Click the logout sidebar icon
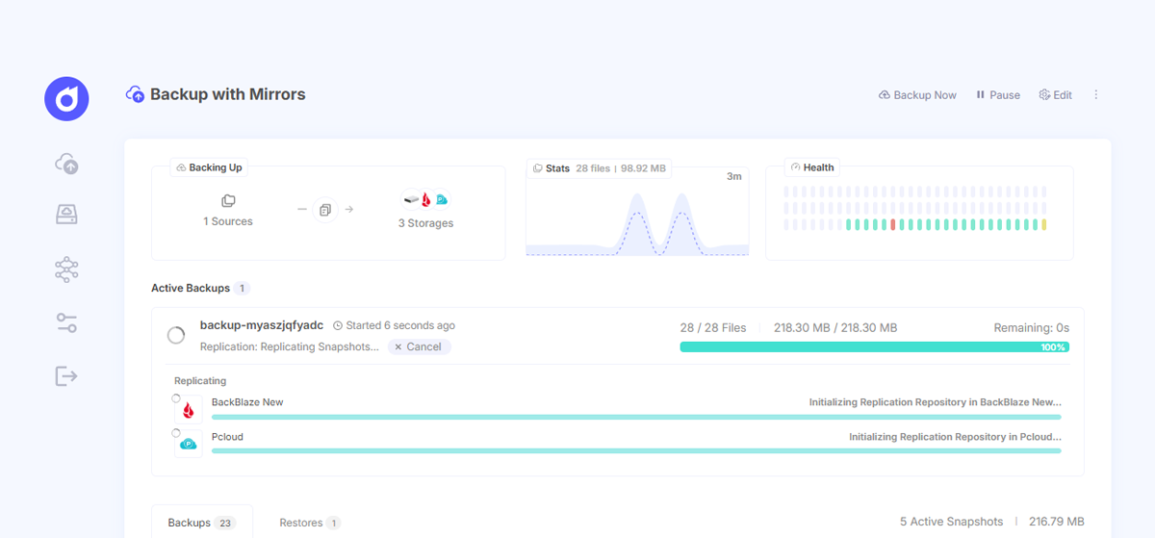 tap(66, 375)
